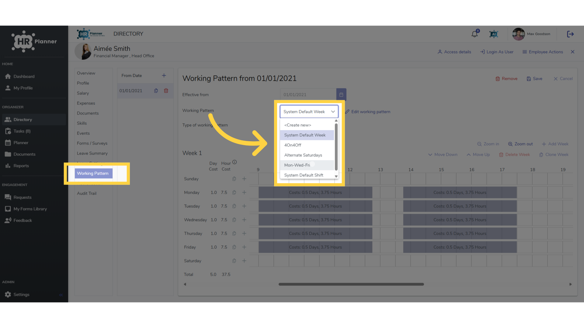Click the Effective from date field
Viewport: 584px width, 328px height.
[x=308, y=95]
